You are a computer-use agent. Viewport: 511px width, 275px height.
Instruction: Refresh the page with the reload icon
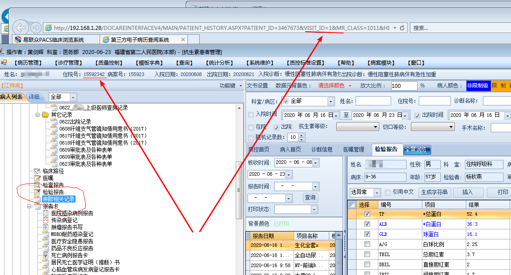(402, 28)
